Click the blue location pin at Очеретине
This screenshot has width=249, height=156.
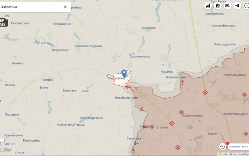[x=124, y=73]
